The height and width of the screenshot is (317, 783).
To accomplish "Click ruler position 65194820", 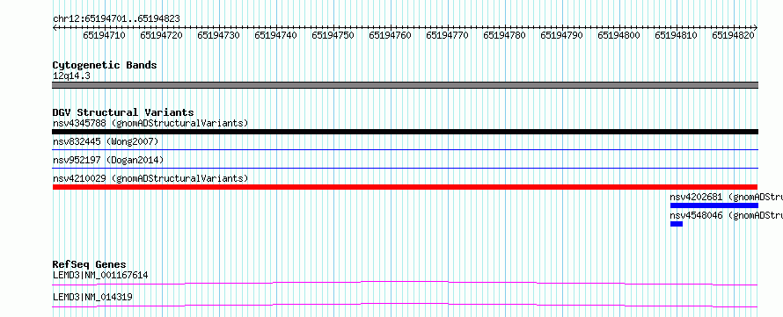I will click(733, 35).
